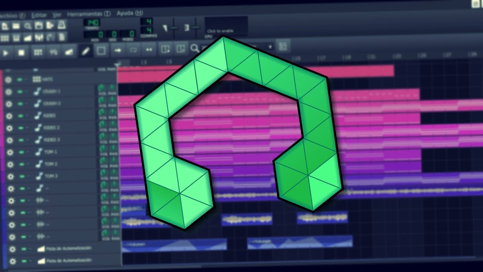483x272 pixels.
Task: Create a new project via toolbar icon
Action: [5, 26]
